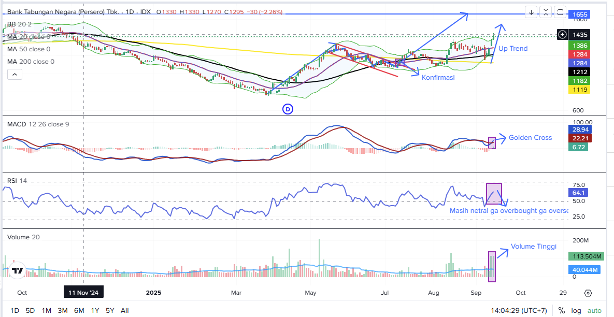614x317 pixels.
Task: Click the −30 (−2.26%) change value
Action: [264, 12]
